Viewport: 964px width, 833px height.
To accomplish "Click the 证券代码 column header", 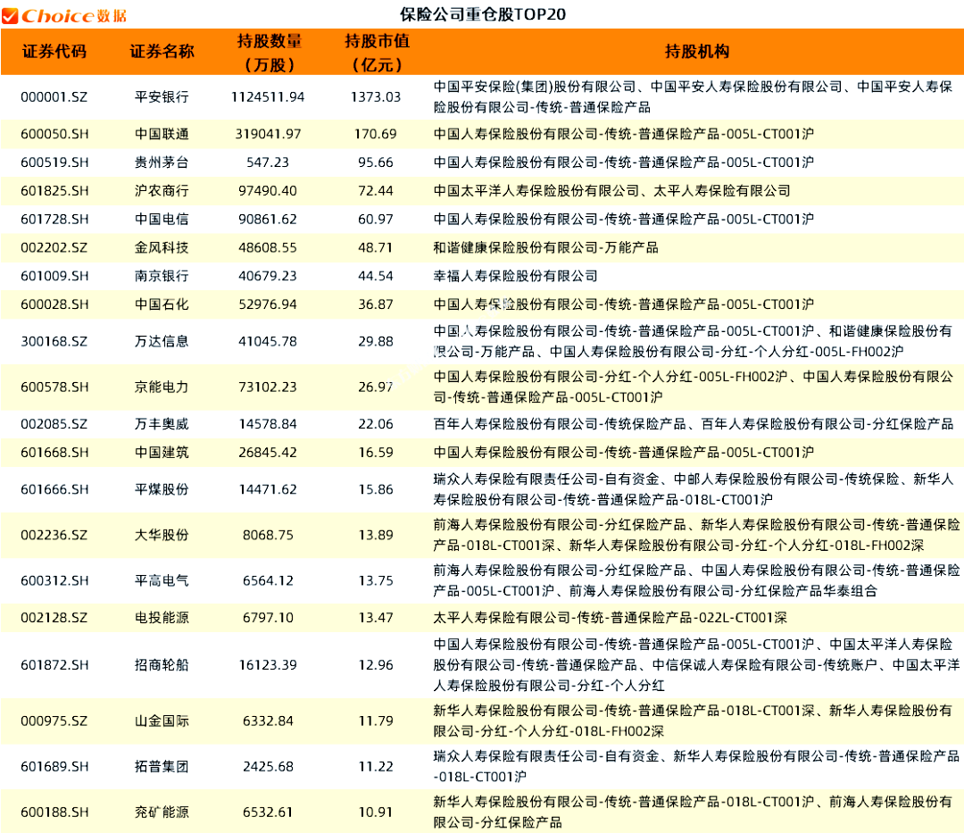I will click(54, 52).
